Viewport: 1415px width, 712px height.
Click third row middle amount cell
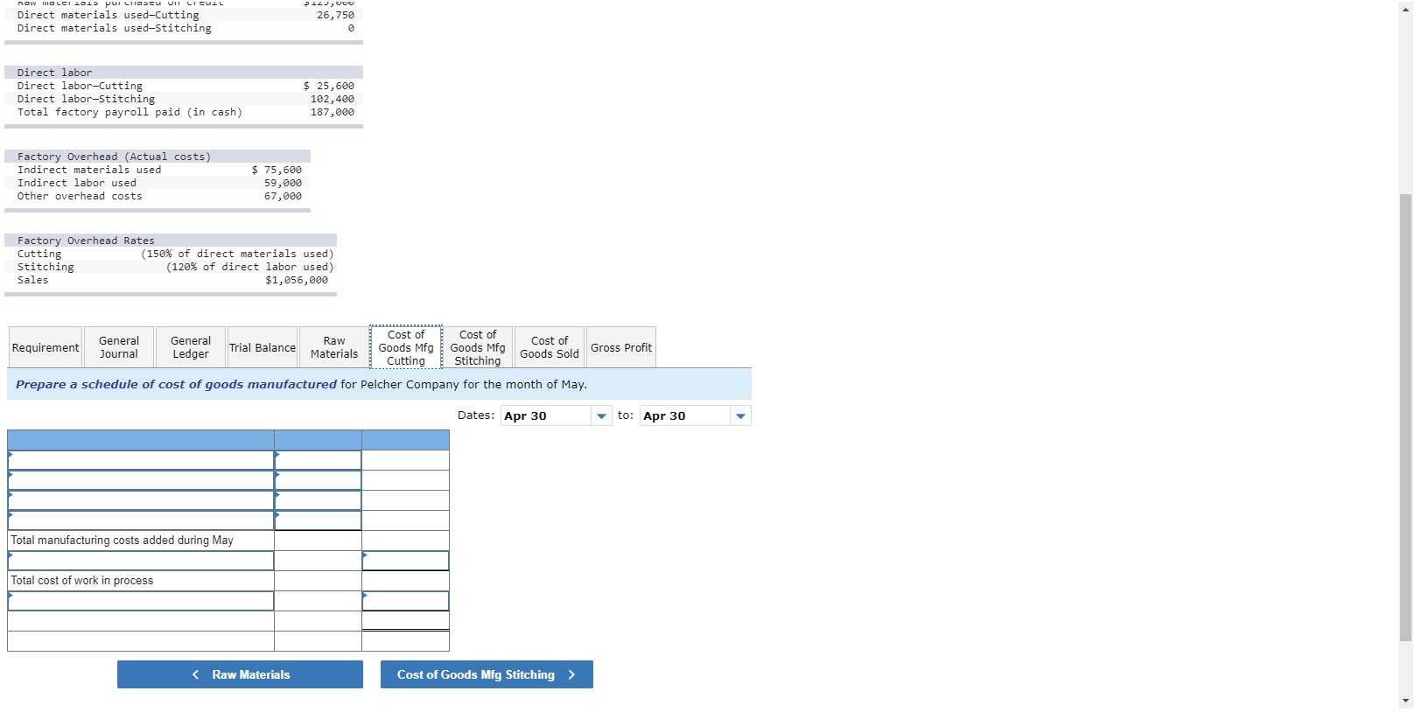318,500
